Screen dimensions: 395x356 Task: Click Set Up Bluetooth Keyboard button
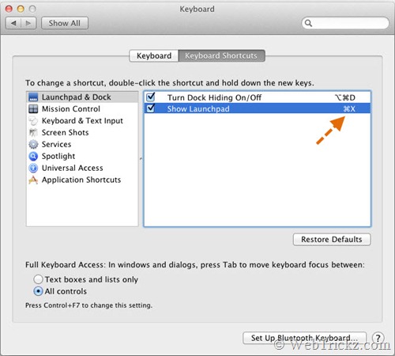click(x=304, y=338)
